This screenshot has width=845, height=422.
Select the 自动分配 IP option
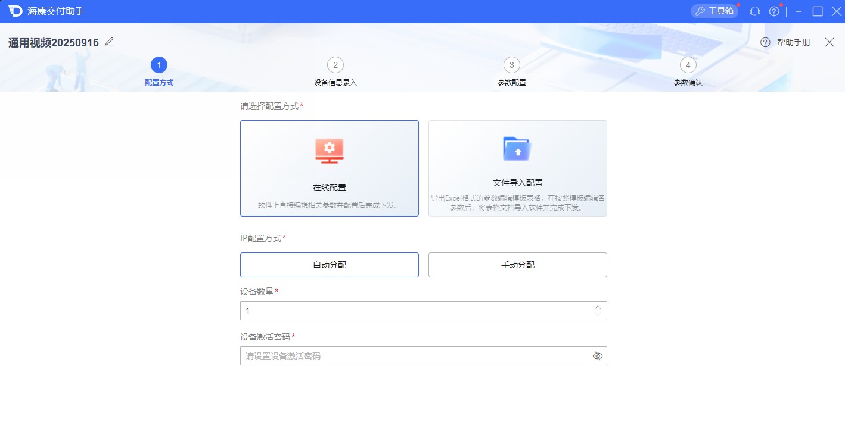pyautogui.click(x=329, y=264)
